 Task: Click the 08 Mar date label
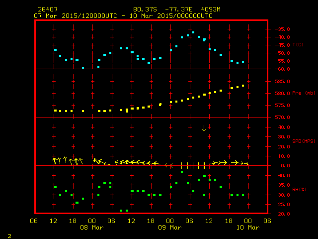coord(92,228)
